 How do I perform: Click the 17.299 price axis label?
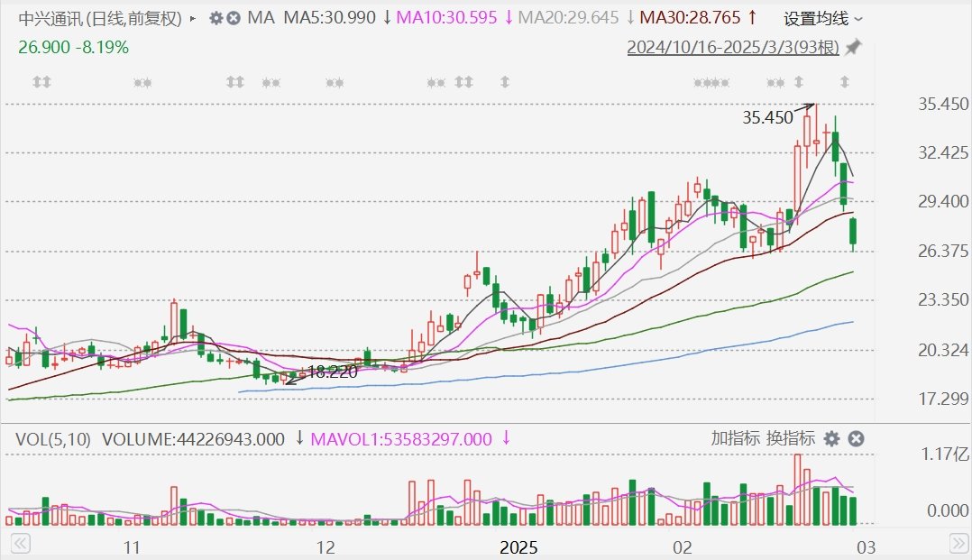[x=943, y=399]
